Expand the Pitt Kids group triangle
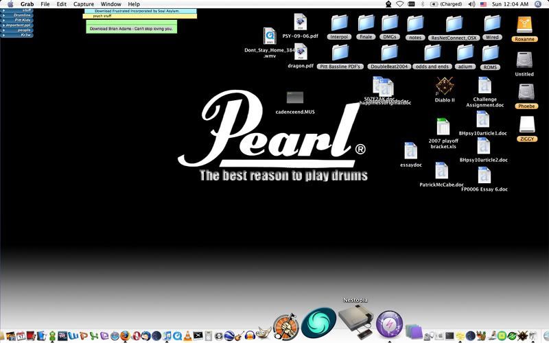 (x=3, y=21)
